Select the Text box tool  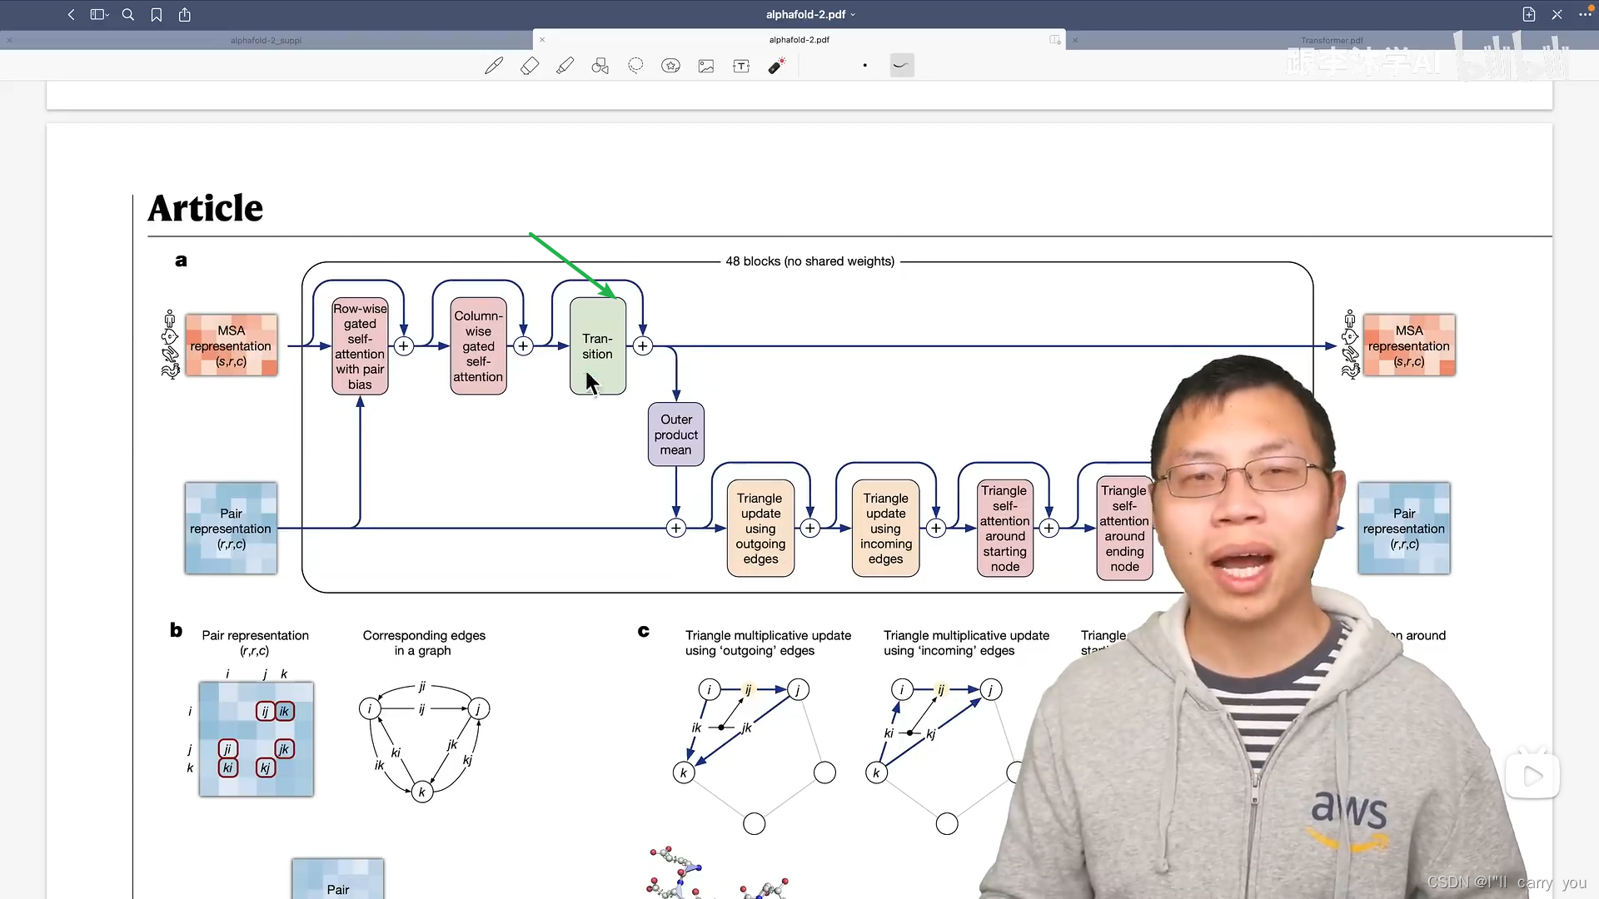point(741,66)
